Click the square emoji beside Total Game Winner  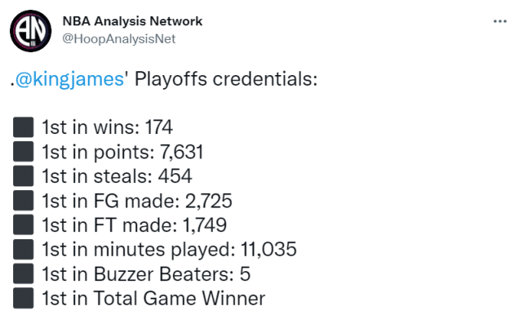pyautogui.click(x=24, y=298)
